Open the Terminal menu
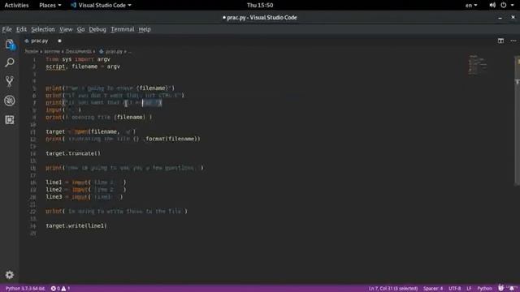This screenshot has height=292, width=520. point(123,29)
